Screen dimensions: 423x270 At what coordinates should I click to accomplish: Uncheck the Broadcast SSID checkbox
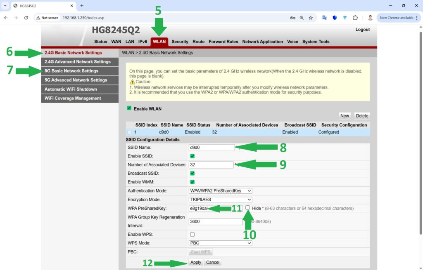(x=192, y=173)
